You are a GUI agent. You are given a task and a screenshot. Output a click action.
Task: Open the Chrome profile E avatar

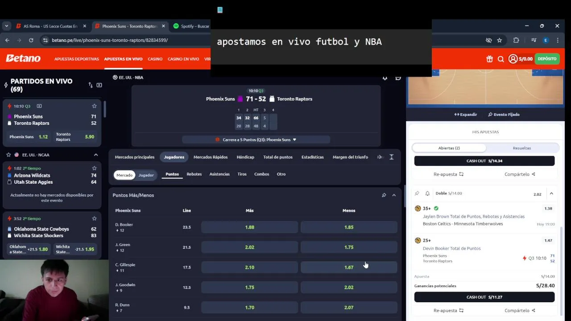click(546, 40)
